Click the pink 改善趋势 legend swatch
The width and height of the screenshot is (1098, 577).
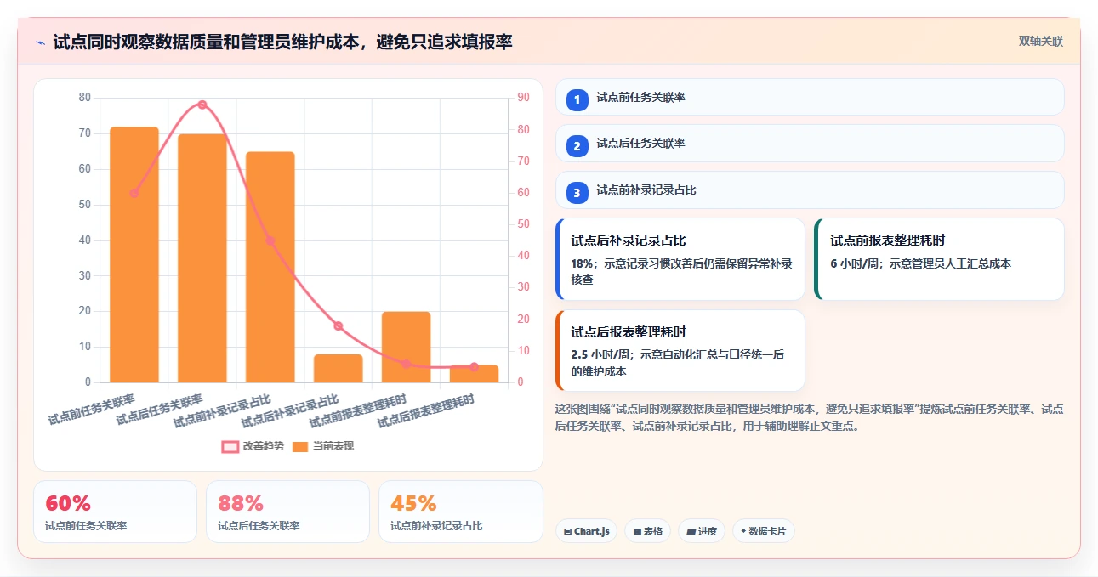coord(230,446)
